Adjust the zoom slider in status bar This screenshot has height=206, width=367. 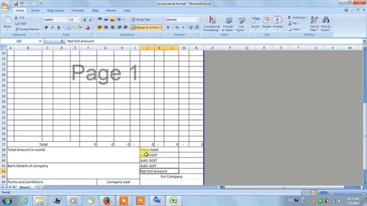[348, 192]
